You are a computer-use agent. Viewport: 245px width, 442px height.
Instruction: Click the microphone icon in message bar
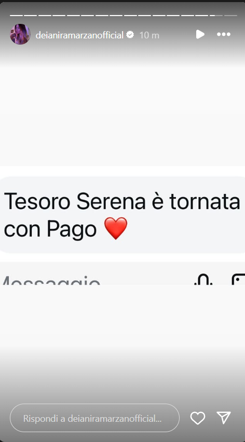203,279
